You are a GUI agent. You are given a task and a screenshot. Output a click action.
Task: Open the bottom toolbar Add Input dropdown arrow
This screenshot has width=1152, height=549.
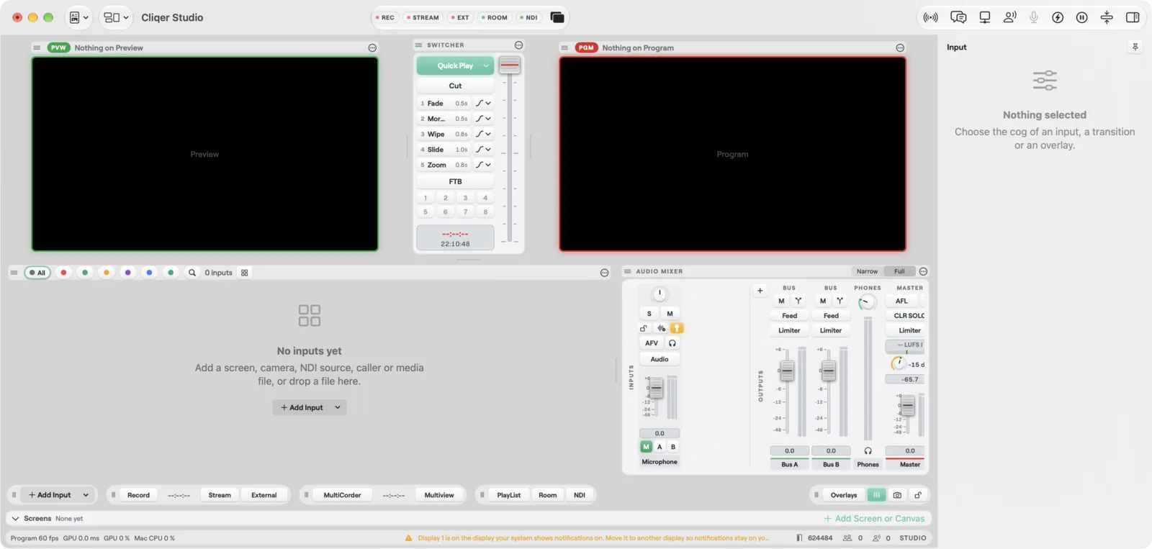point(86,495)
